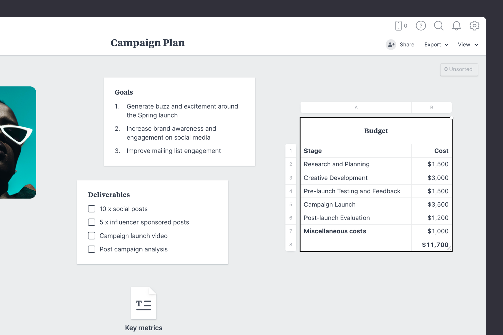
Task: Open settings via the gear icon
Action: 474,26
